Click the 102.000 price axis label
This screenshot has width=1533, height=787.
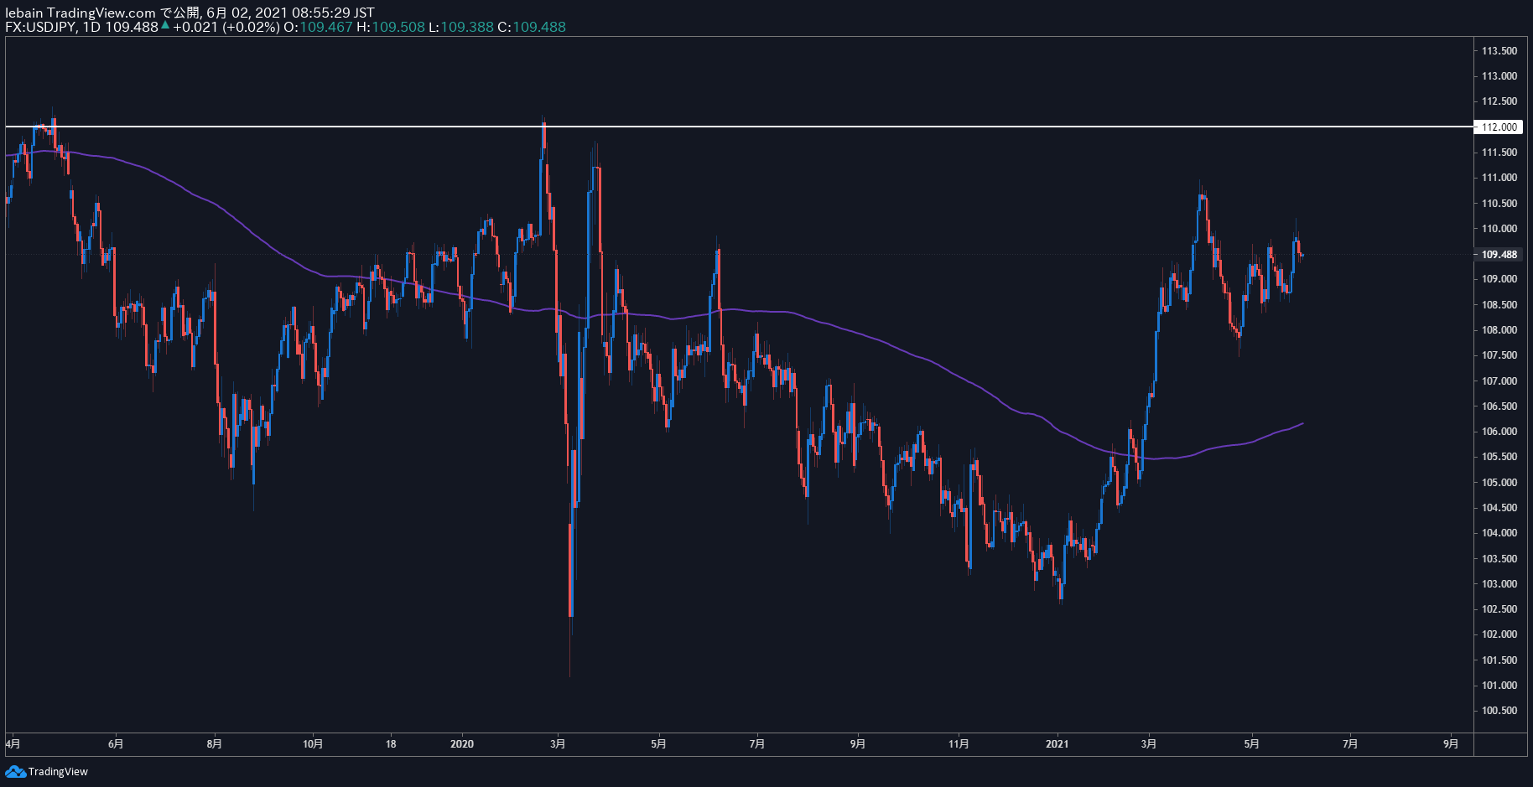click(1499, 634)
